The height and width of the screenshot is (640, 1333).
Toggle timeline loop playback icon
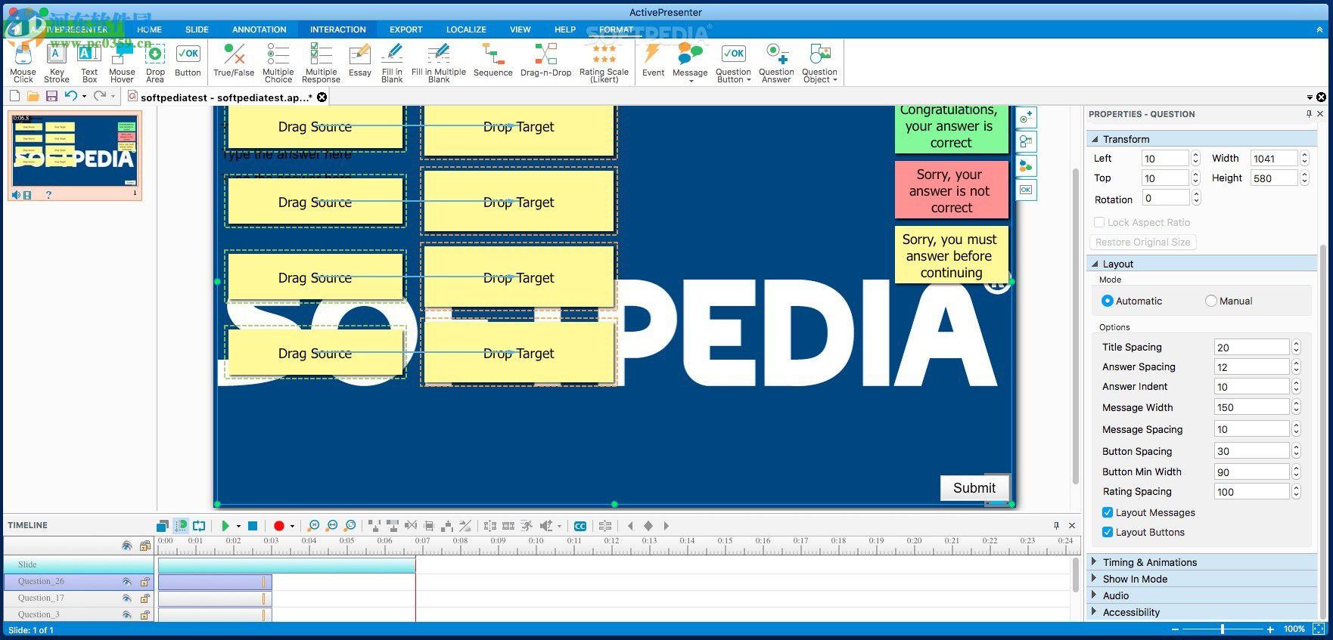pyautogui.click(x=199, y=526)
